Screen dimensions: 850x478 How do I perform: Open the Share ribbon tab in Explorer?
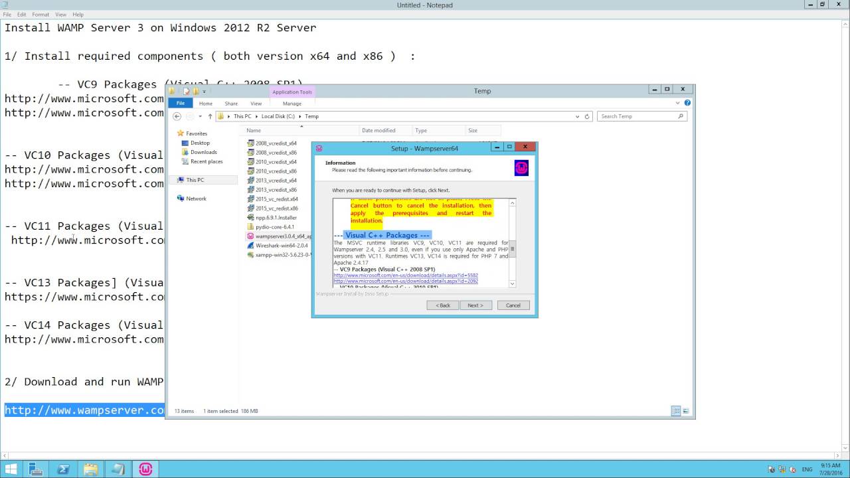(231, 104)
